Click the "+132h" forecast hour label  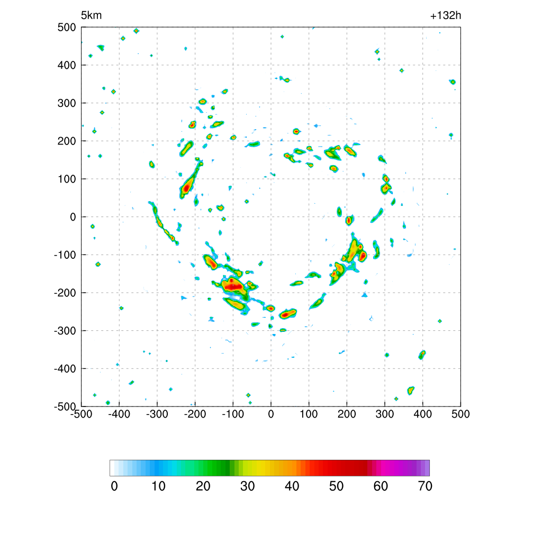446,15
